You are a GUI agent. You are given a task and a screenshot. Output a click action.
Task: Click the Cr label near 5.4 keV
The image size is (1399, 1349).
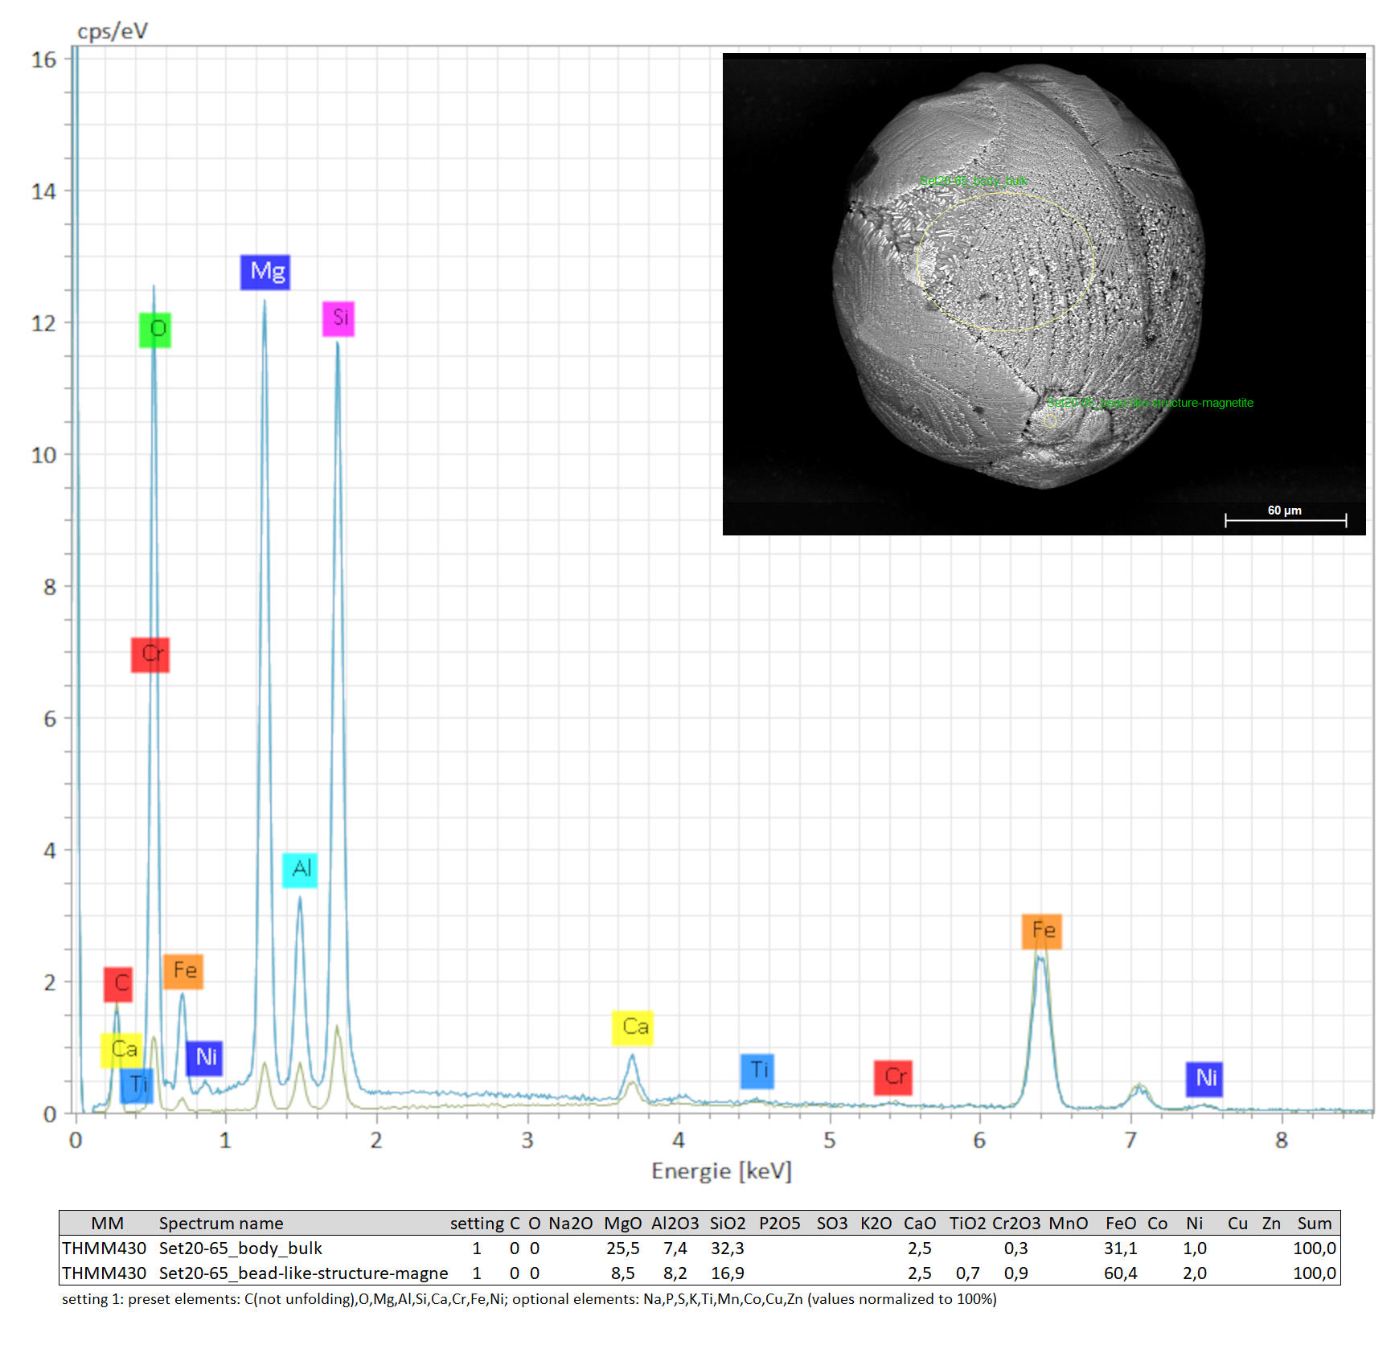click(x=893, y=1077)
